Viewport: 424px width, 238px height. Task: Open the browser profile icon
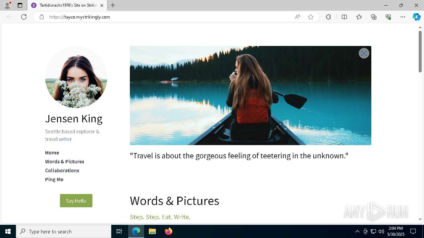click(x=7, y=5)
